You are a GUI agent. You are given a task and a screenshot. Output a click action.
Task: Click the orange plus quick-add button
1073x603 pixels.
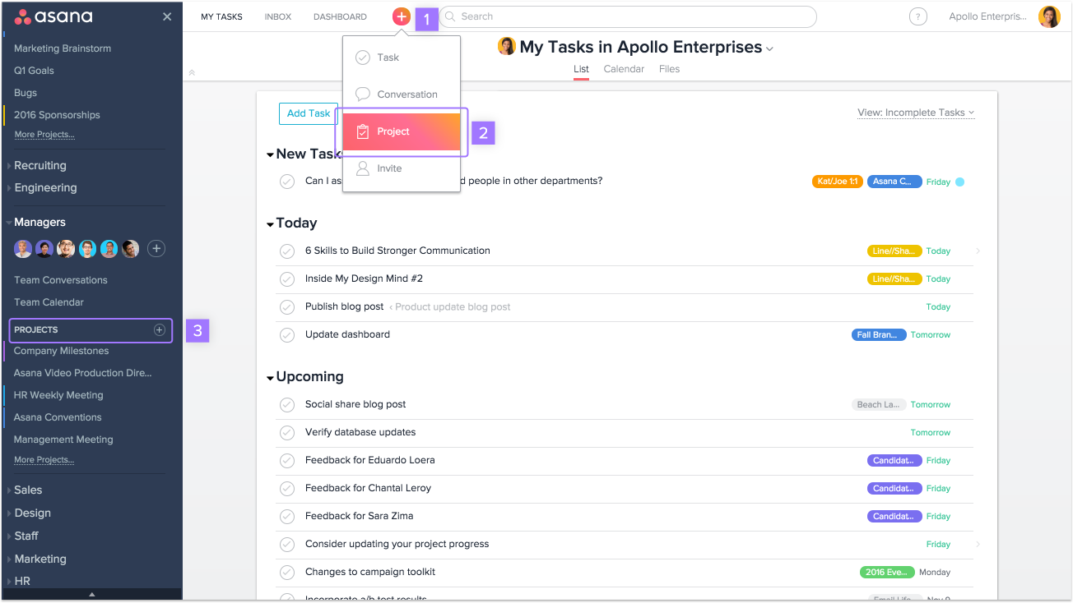[402, 16]
